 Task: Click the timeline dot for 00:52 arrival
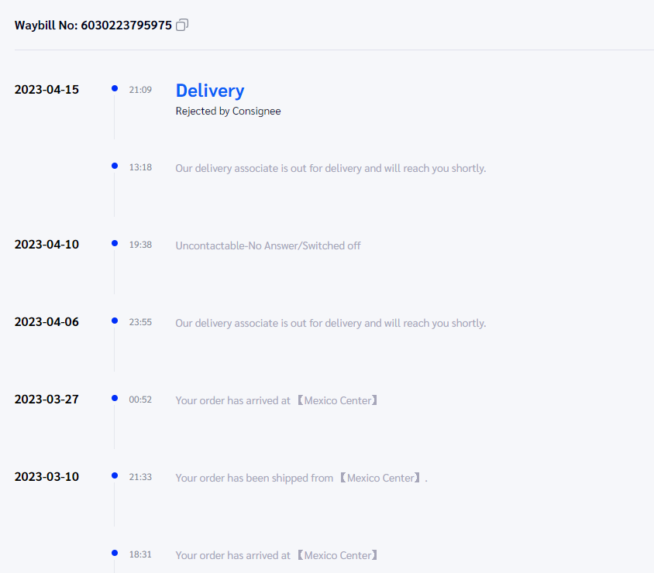click(115, 398)
